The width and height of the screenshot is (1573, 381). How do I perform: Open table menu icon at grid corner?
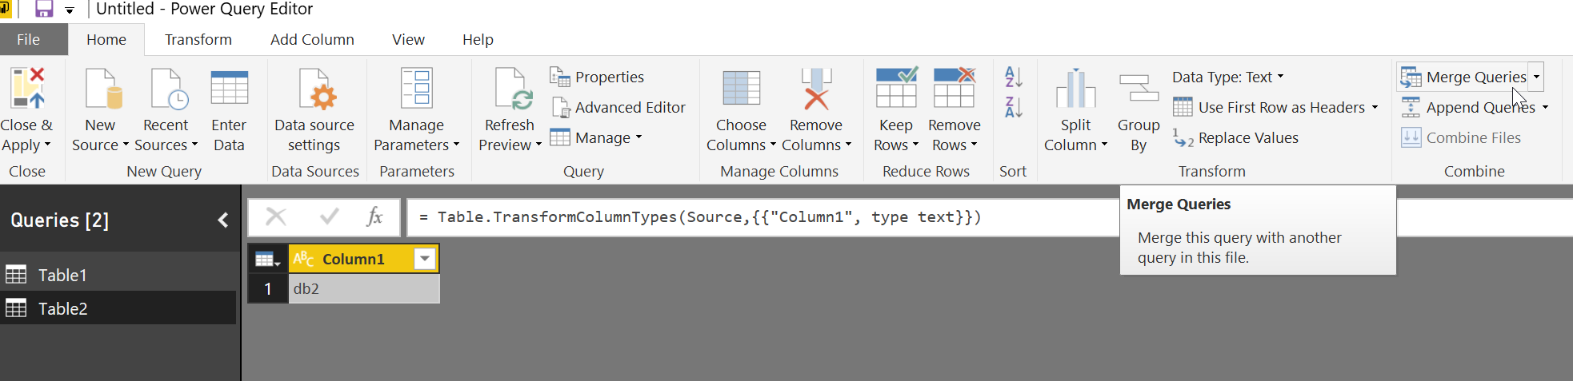pyautogui.click(x=267, y=259)
